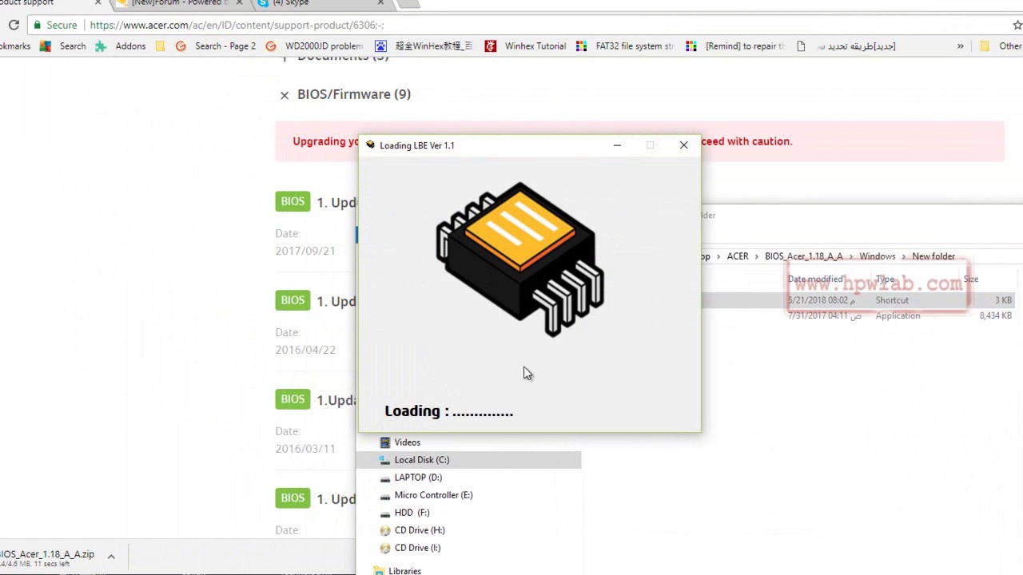Minimize the Loading LBE window
Viewport: 1023px width, 575px height.
click(x=617, y=145)
